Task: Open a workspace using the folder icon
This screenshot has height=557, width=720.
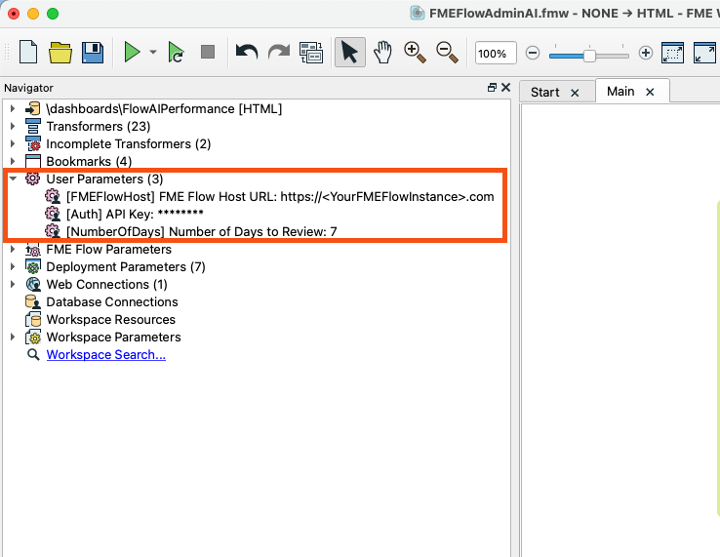Action: [x=60, y=52]
